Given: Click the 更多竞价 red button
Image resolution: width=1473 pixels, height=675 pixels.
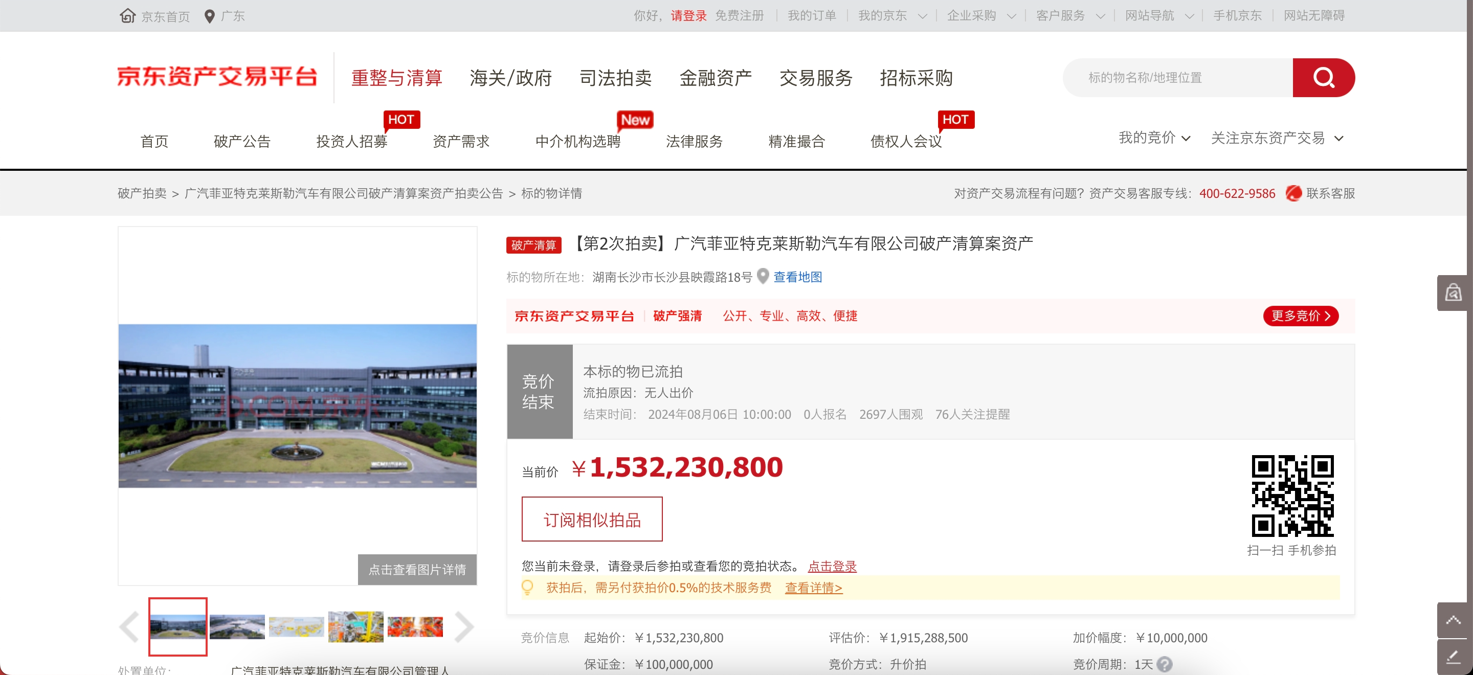Looking at the screenshot, I should 1300,316.
